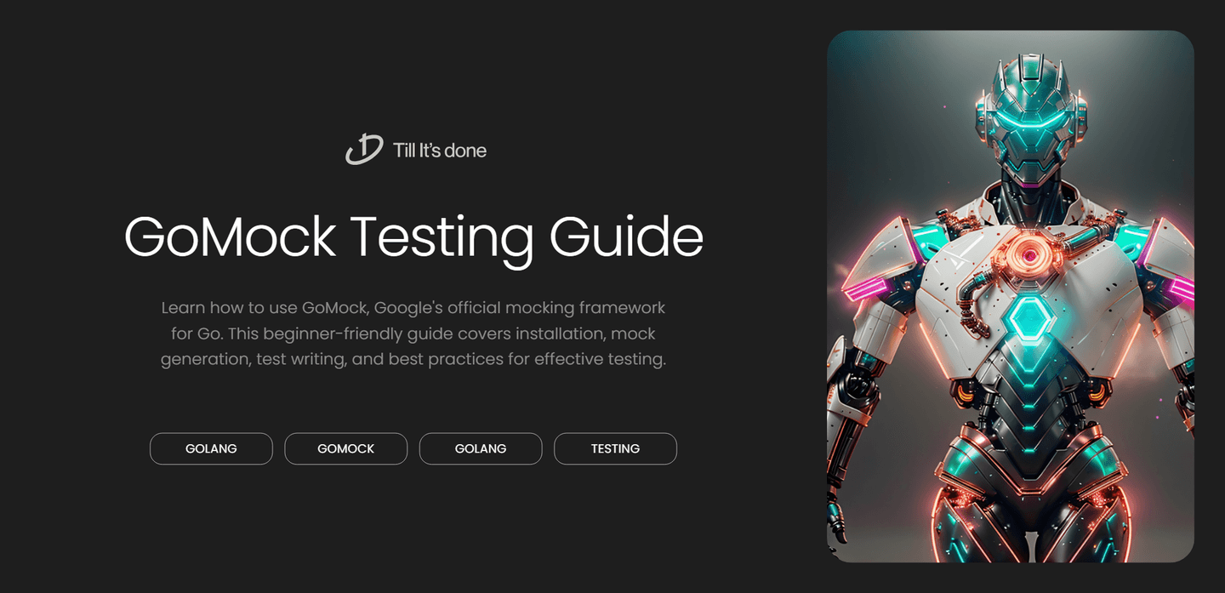Screen dimensions: 1225x593
Task: Click the GOLANG tag beside TESTING
Action: click(x=481, y=448)
